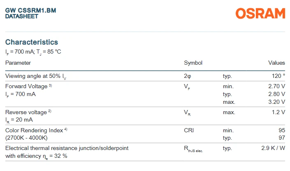Select the GW CSSRM1.BM title text
This screenshot has height=171, width=290.
point(31,10)
